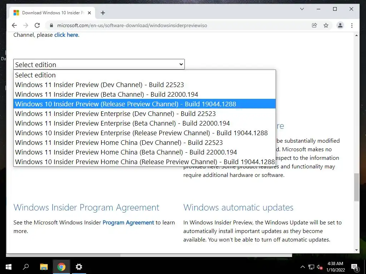The image size is (366, 274).
Task: Choose Windows 10 Insider Preview Release Preview Build 19044.1288
Action: tap(144, 104)
